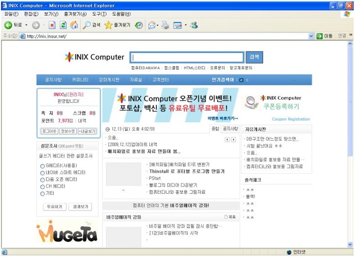This screenshot has width=355, height=257.
Task: Click inside the INIX Computer search field
Action: point(187,57)
